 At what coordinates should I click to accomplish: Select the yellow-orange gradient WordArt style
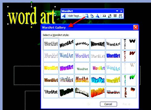coord(51,68)
